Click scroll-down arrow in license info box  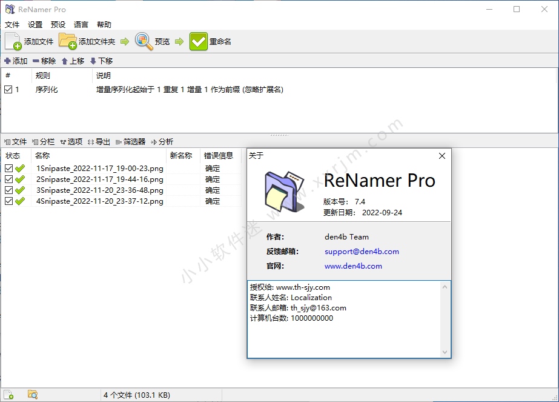click(x=445, y=352)
